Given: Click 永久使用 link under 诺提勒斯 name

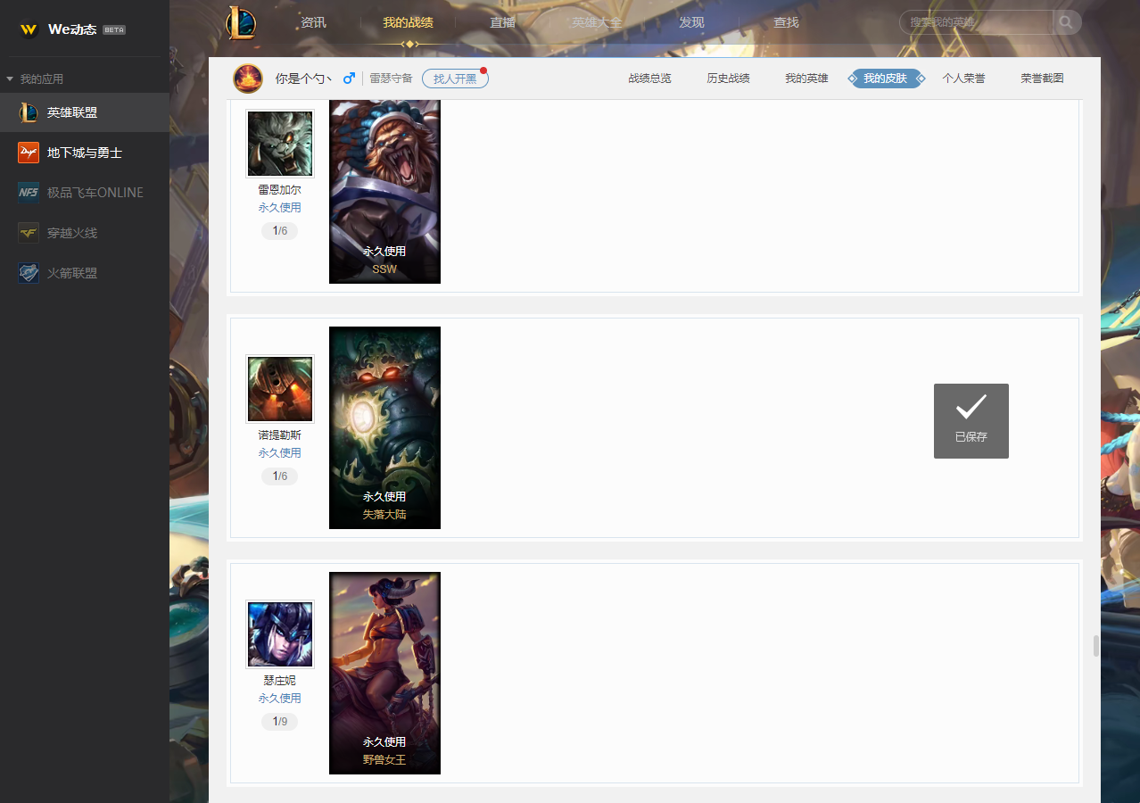Looking at the screenshot, I should 280,452.
